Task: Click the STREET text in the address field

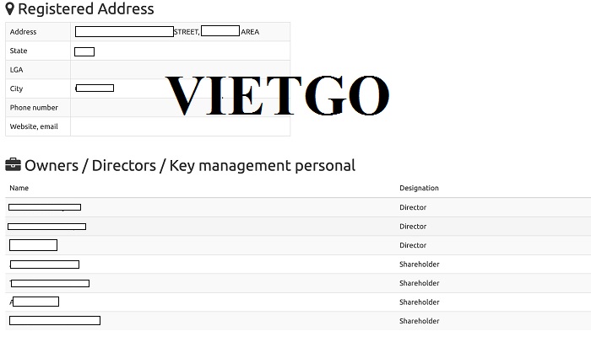Action: [x=187, y=32]
